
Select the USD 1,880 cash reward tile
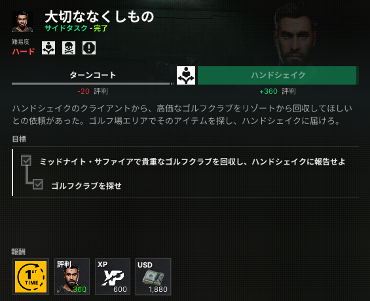[153, 277]
